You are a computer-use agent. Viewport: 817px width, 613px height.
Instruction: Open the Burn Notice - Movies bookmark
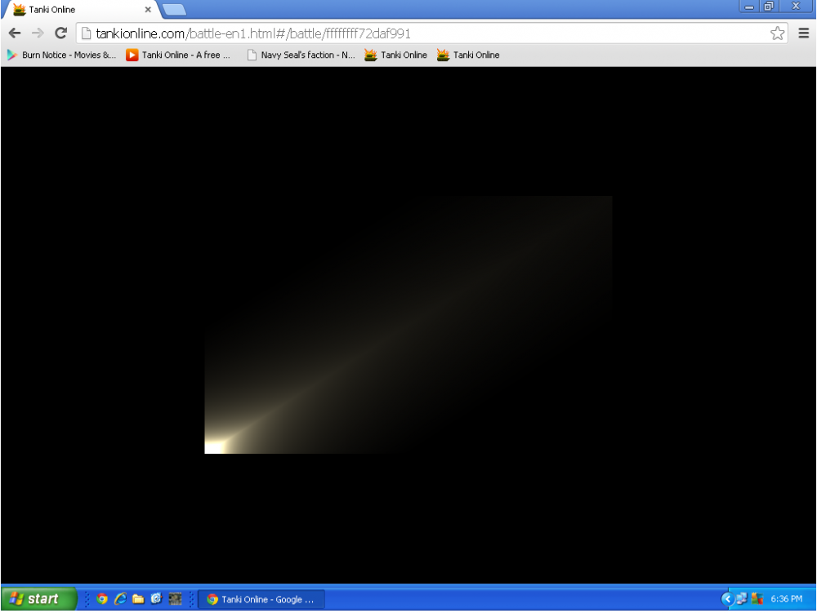click(x=61, y=56)
